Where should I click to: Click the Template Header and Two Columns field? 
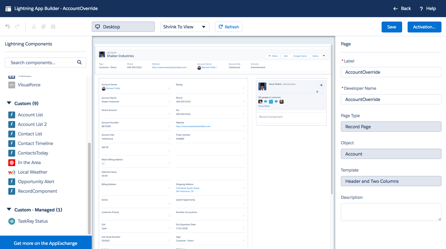391,181
